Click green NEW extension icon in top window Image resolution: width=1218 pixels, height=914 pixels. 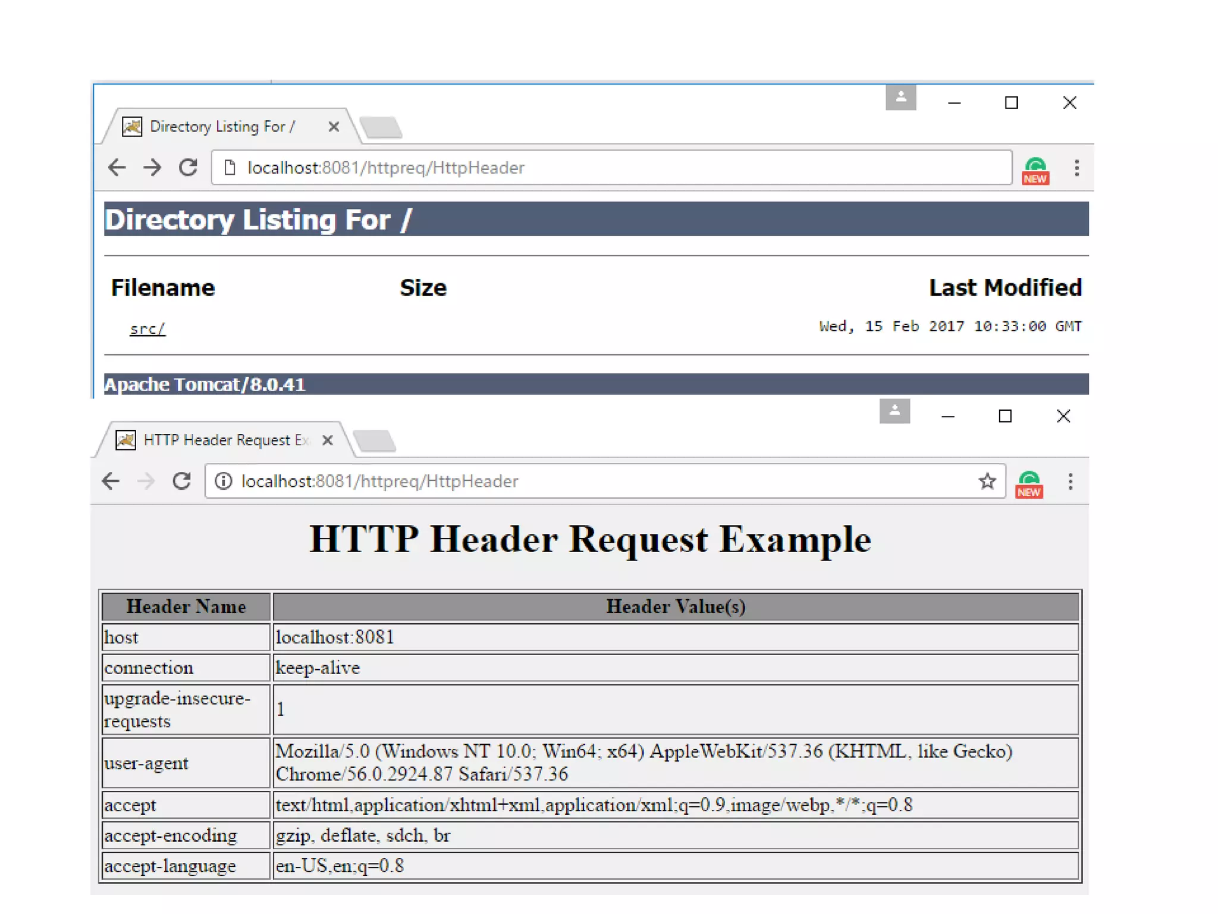pos(1035,171)
